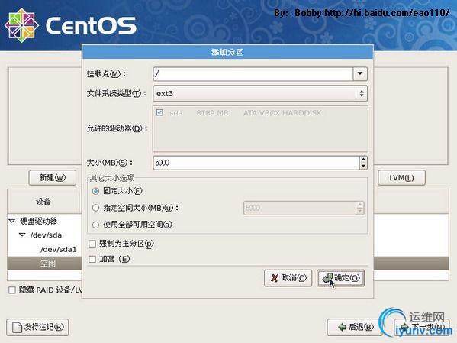
Task: Click the 取消 cancel button
Action: [288, 278]
